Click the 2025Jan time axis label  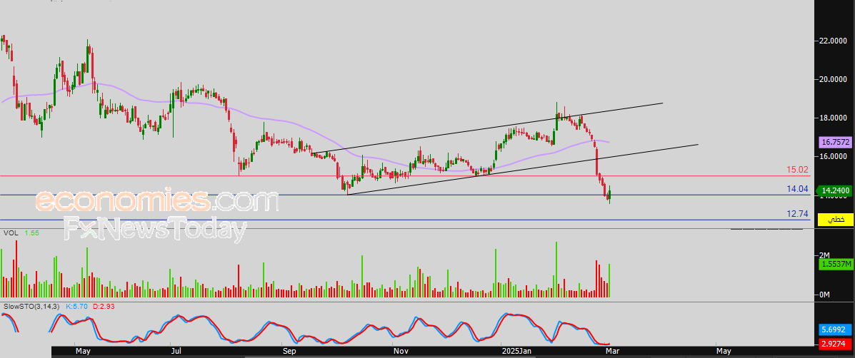point(516,352)
